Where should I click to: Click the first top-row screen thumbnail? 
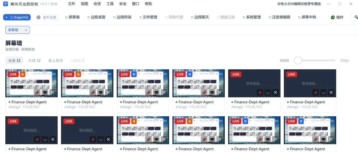[x=31, y=83]
